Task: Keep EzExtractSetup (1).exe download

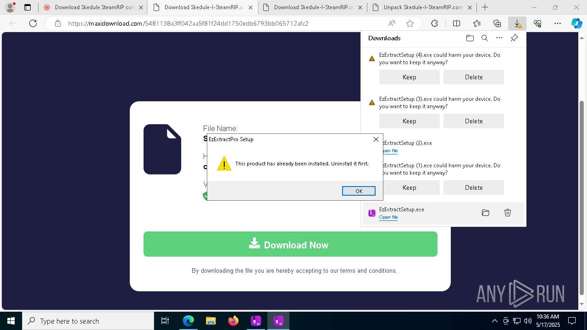Action: pyautogui.click(x=410, y=187)
